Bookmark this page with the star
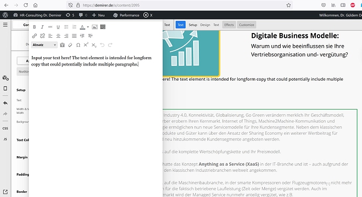Viewport: 362px width, 197px height. point(289,5)
